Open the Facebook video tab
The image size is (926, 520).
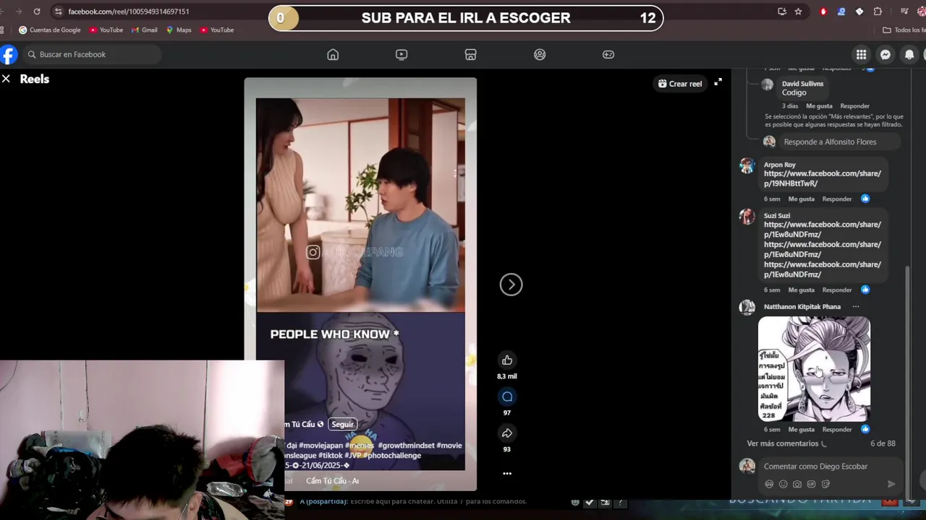pyautogui.click(x=402, y=54)
